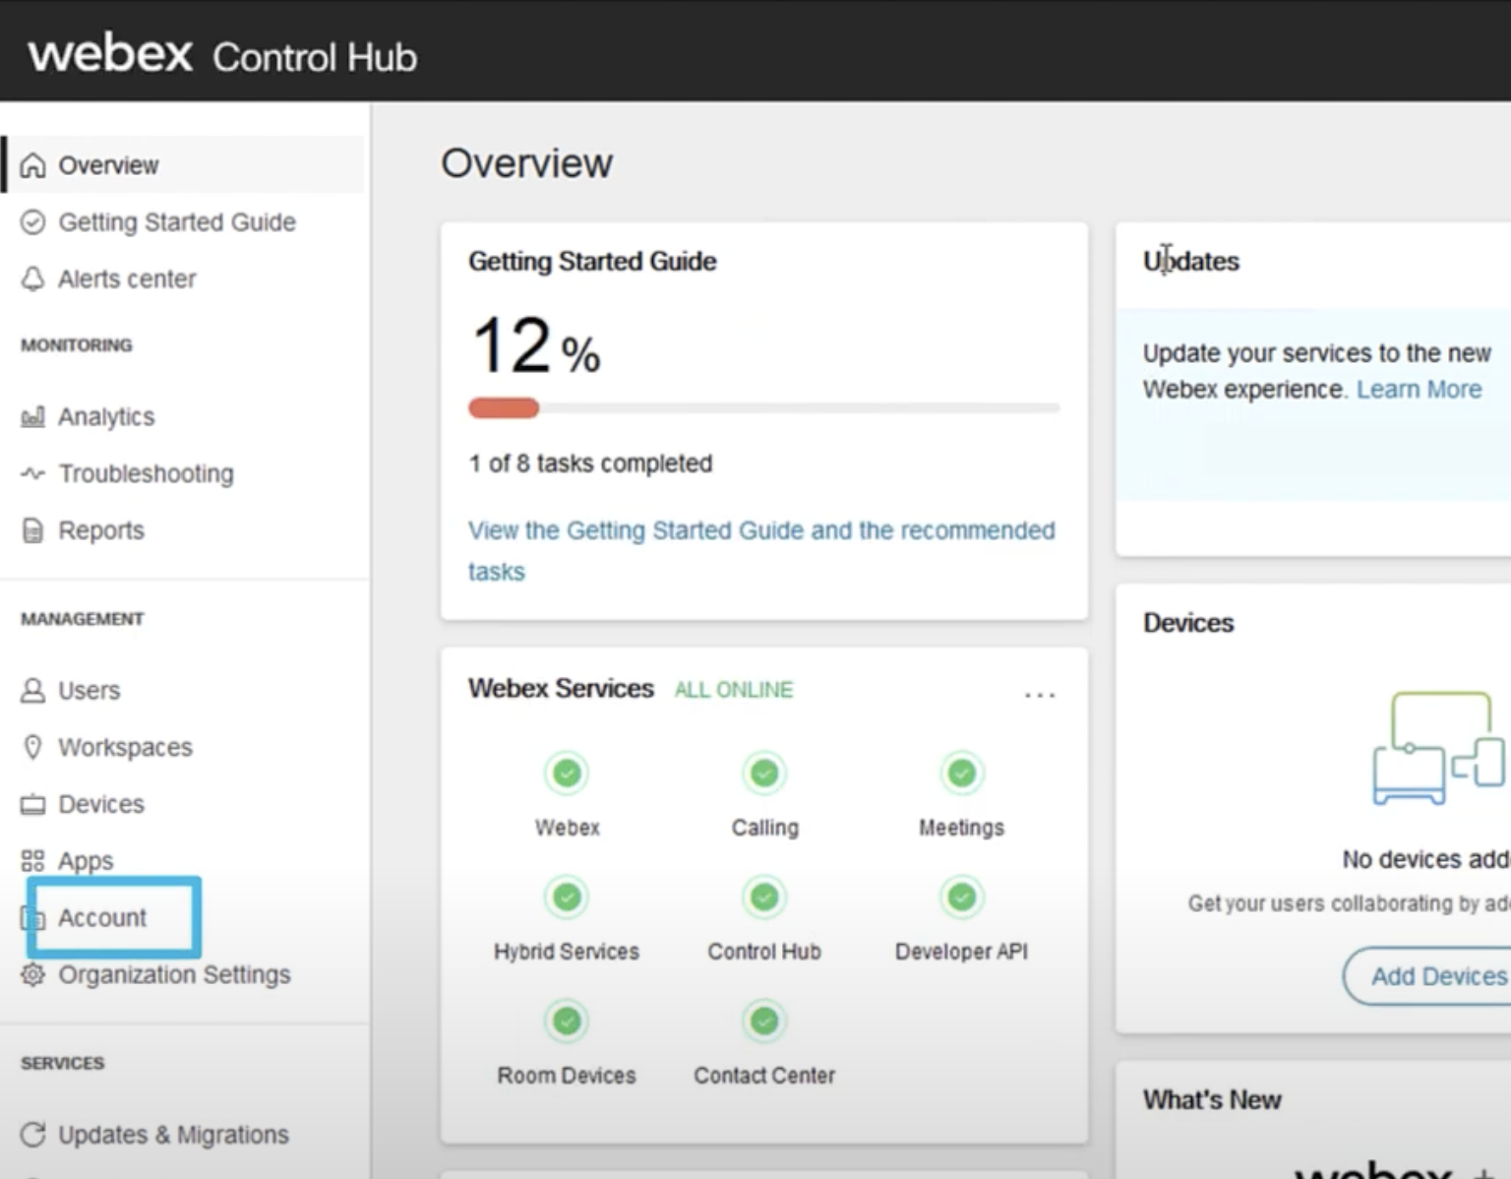Click the Webex service status checkmark
The height and width of the screenshot is (1179, 1511).
point(567,774)
